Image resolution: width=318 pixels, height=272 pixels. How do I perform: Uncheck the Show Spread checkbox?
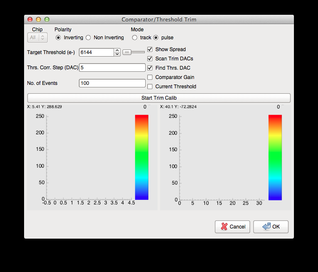click(x=150, y=49)
